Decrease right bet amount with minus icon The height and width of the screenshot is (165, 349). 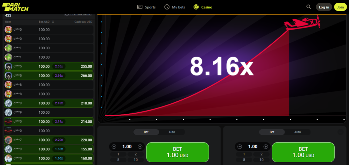click(240, 147)
